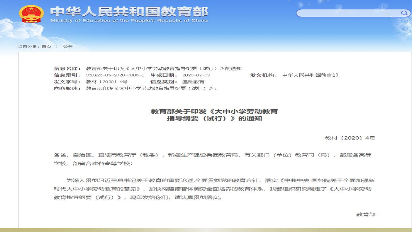412x232 pixels.
Task: Focus the site search input field
Action: 349,13
